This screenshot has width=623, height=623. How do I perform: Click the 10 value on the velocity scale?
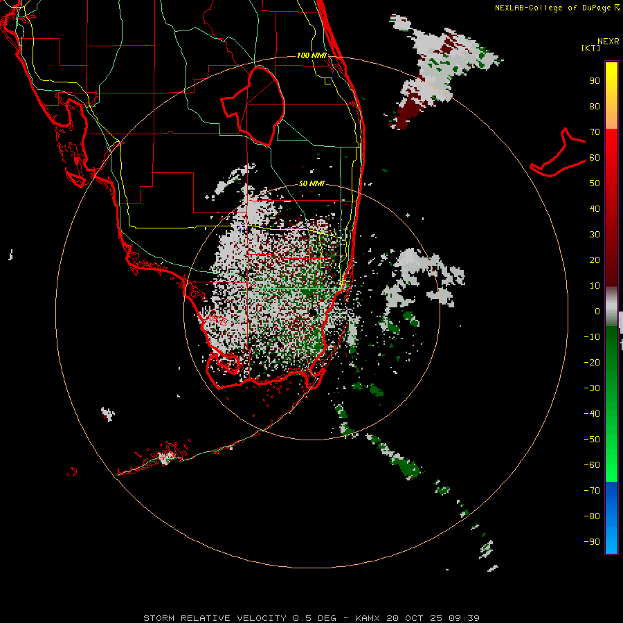[595, 286]
